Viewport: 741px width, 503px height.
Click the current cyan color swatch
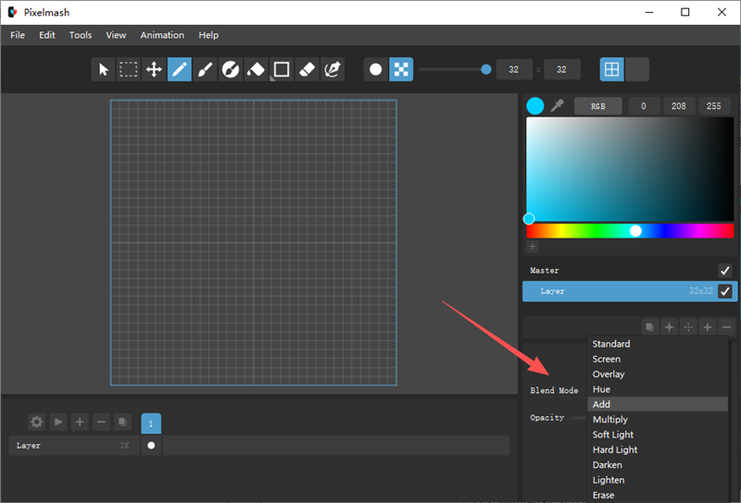(x=535, y=105)
